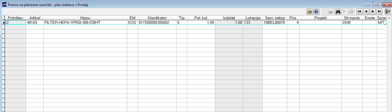Viewport: 392px width, 112px height.
Task: Go to previous record arrow button
Action: click(366, 11)
